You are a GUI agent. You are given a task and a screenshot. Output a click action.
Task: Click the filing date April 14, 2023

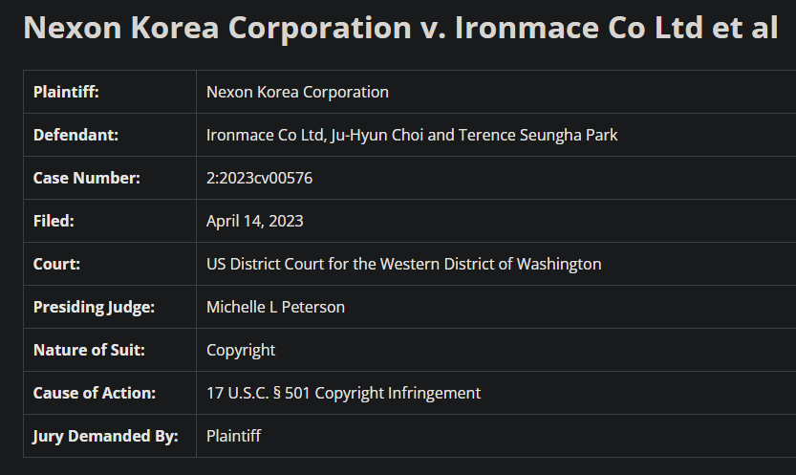[x=254, y=221]
